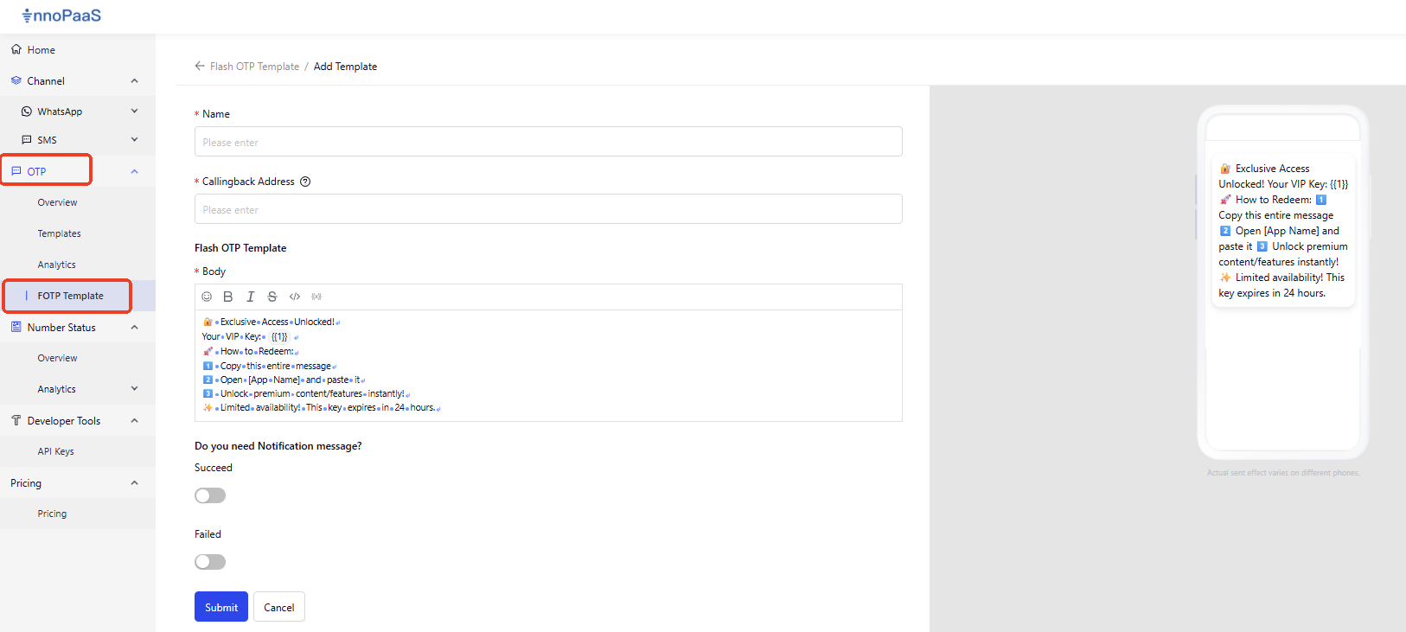The height and width of the screenshot is (632, 1406).
Task: Apply bold formatting in Body editor
Action: pos(228,297)
